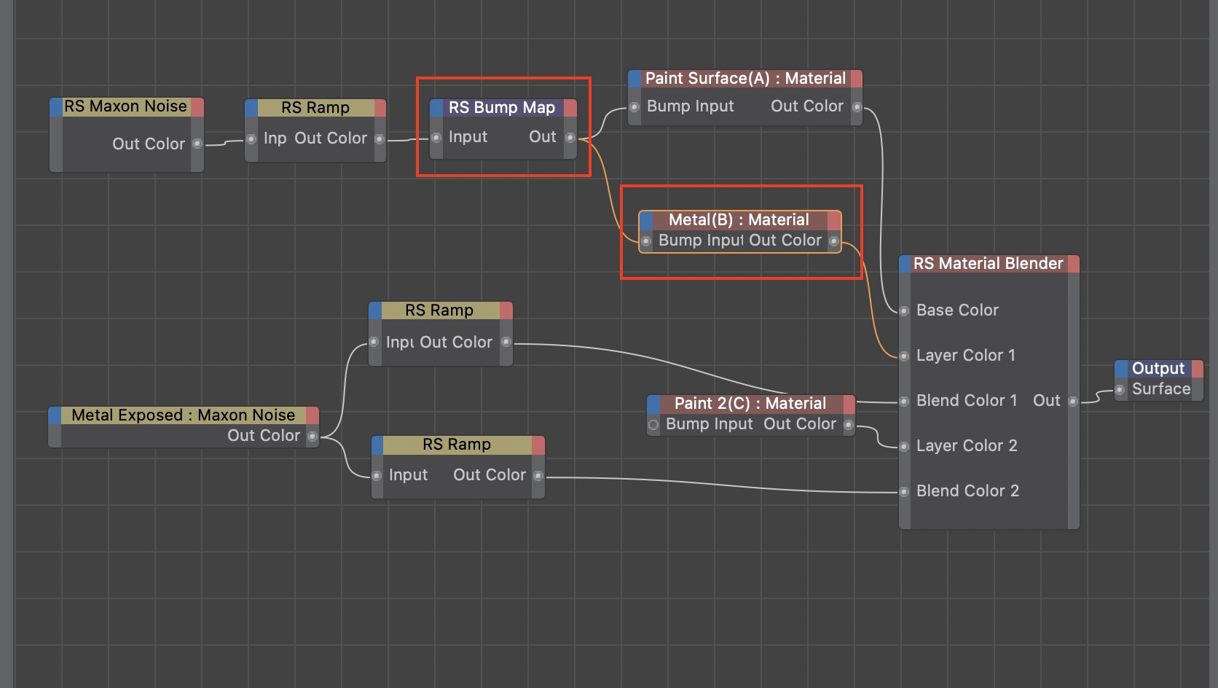Click Bump Input port on Paint Surface(A) node

pos(634,107)
